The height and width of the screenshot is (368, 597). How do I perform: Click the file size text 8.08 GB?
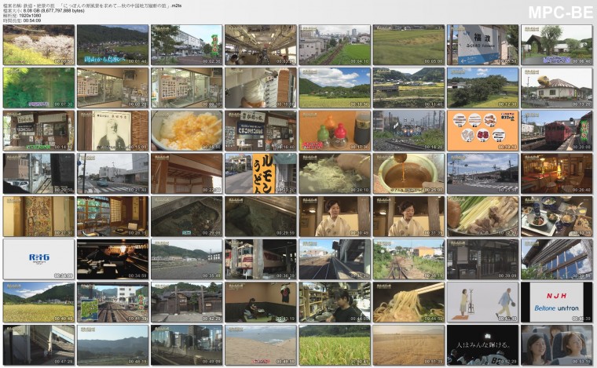31,11
